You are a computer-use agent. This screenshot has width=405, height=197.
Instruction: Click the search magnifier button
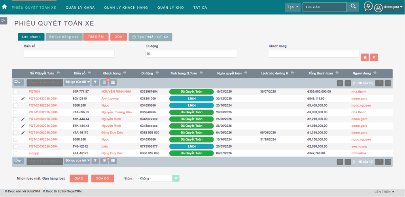[353, 7]
